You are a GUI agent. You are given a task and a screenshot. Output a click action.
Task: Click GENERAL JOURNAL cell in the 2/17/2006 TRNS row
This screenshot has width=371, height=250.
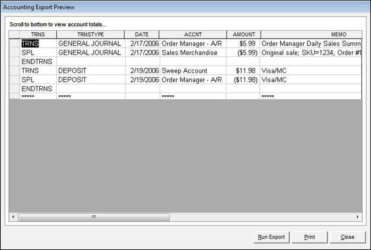(x=91, y=43)
